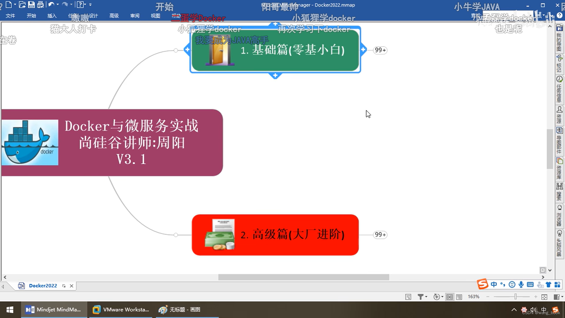The width and height of the screenshot is (565, 318).
Task: Click the Print preview icon
Action: coord(41,4)
